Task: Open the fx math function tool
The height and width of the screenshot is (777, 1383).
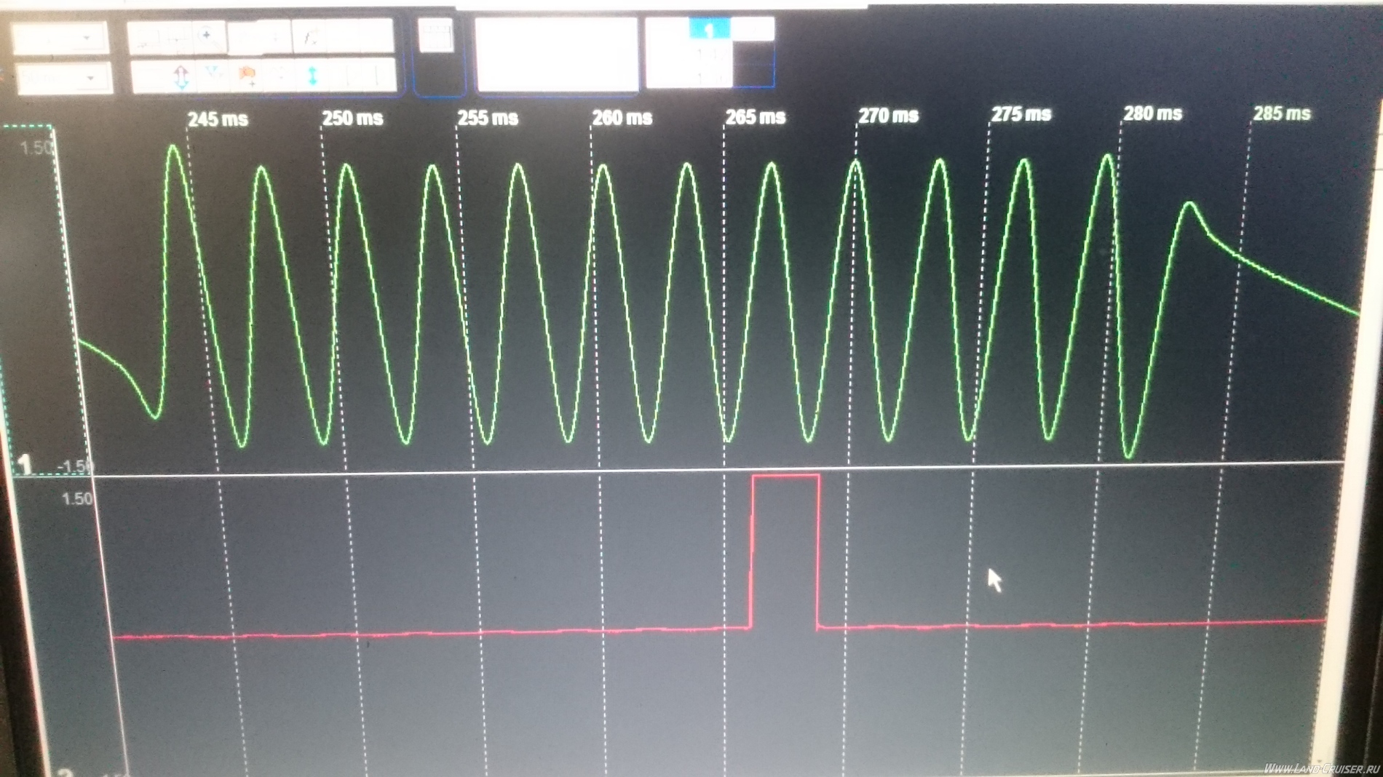Action: (312, 36)
